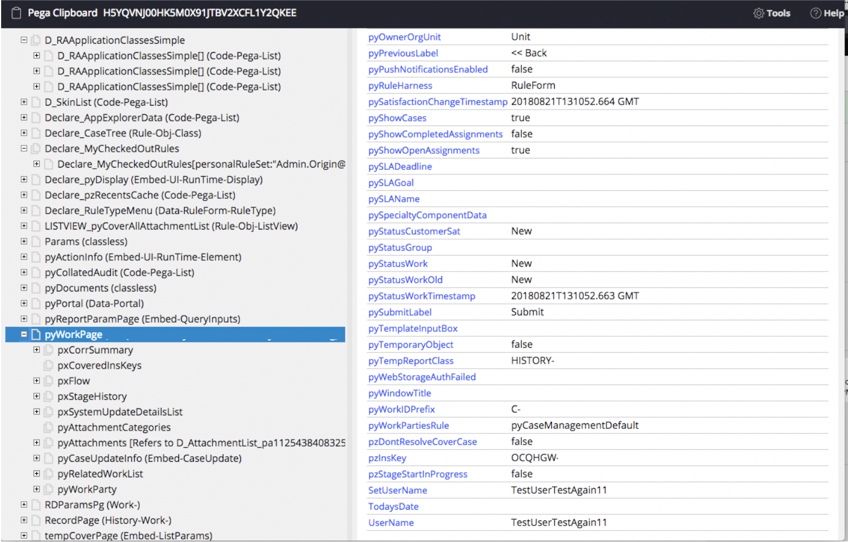Select pyDocuments (classless) page
The width and height of the screenshot is (848, 542).
101,288
